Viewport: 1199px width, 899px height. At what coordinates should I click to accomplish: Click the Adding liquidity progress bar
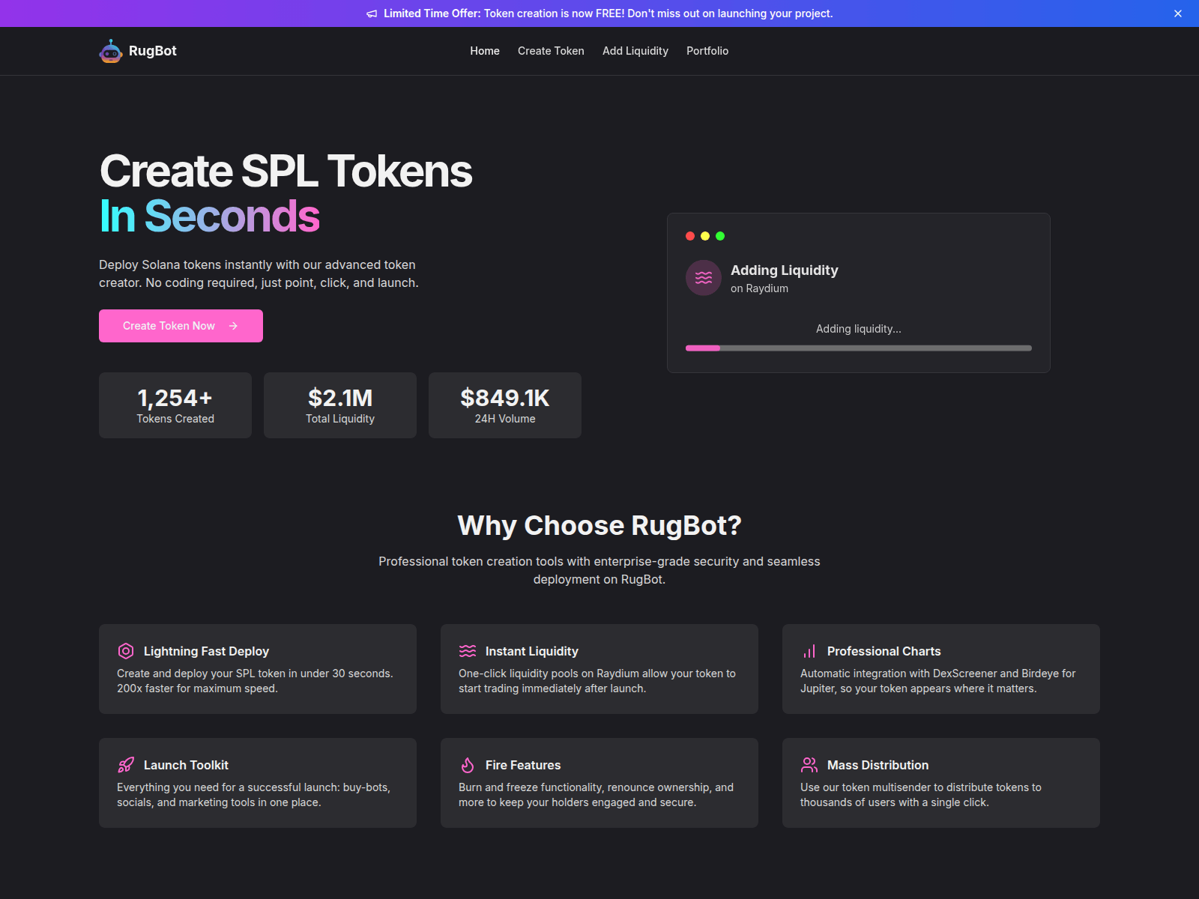click(859, 348)
